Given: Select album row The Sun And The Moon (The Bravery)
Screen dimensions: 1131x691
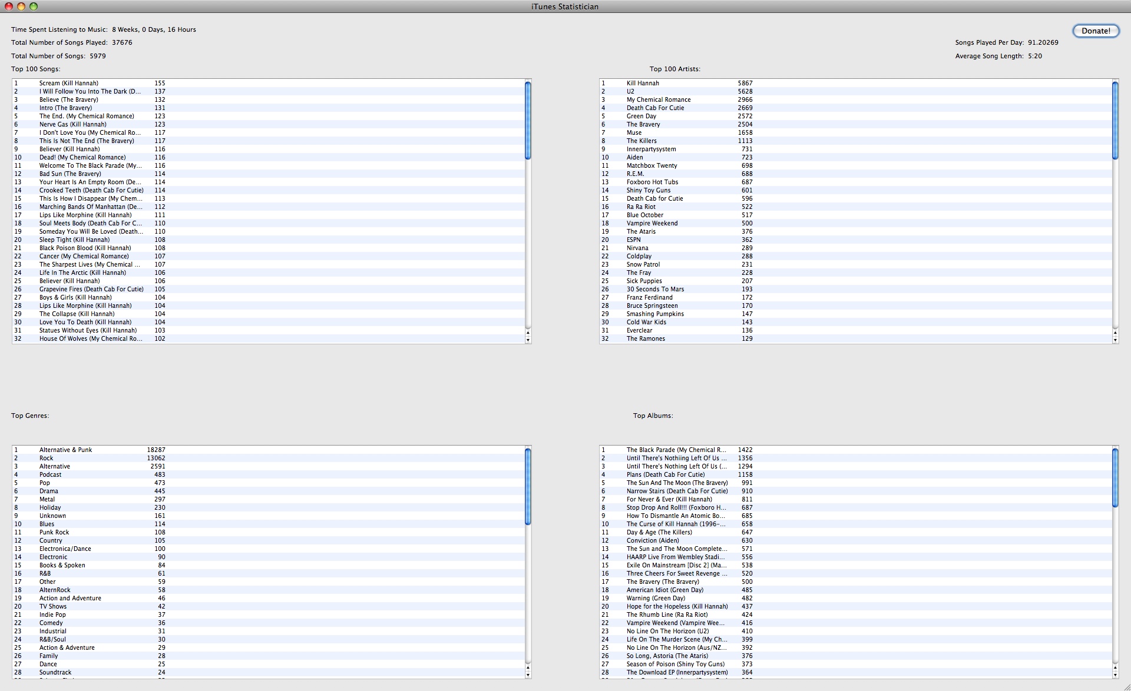Looking at the screenshot, I should click(x=855, y=483).
